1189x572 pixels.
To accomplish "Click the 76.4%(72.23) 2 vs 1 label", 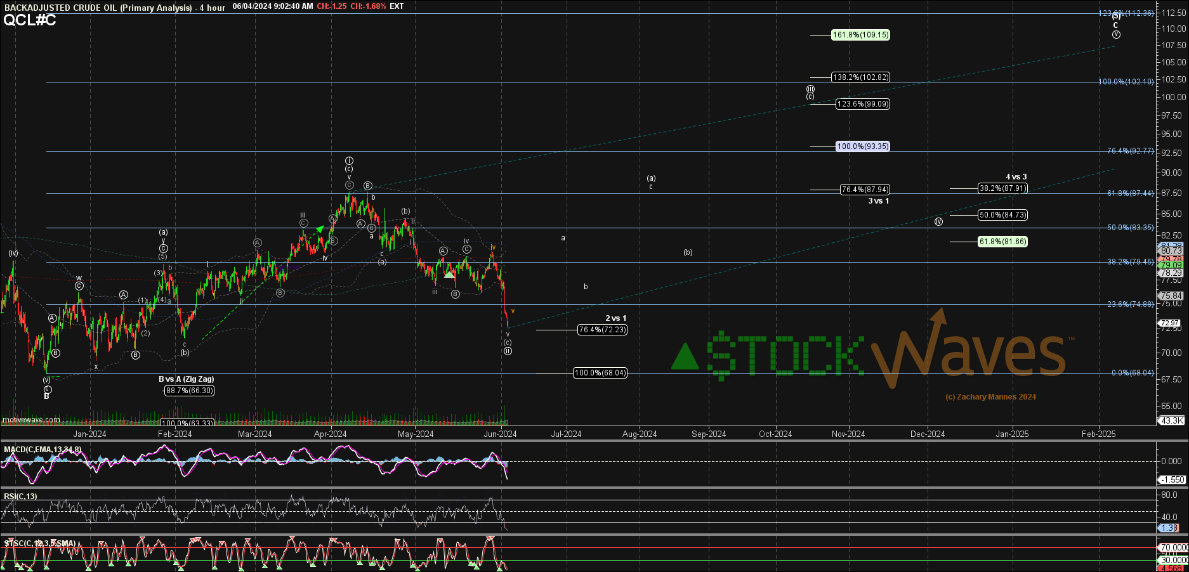I will (602, 330).
